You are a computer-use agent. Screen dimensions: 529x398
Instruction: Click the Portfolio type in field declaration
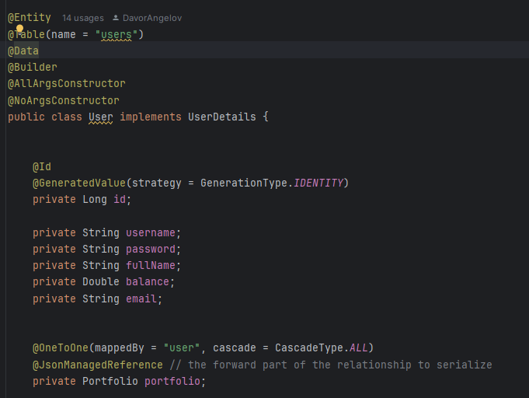[110, 381]
